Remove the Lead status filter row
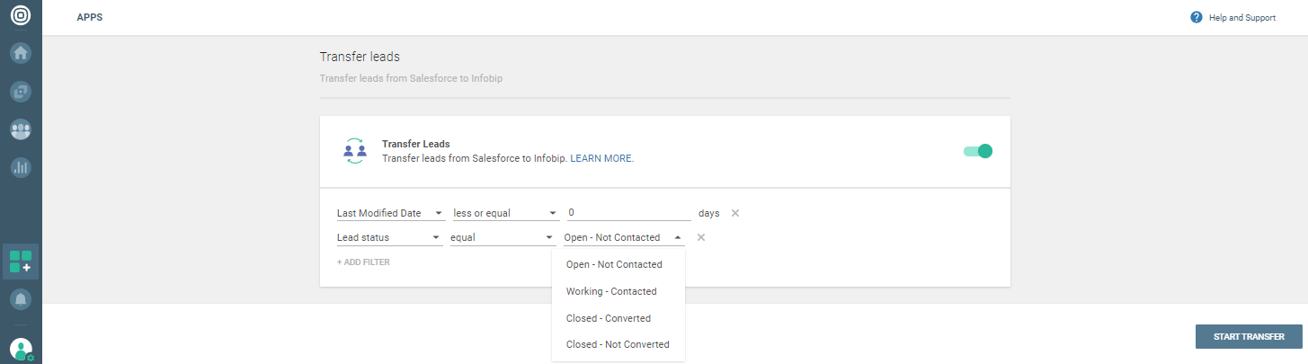Viewport: 1308px width, 364px height. 701,237
